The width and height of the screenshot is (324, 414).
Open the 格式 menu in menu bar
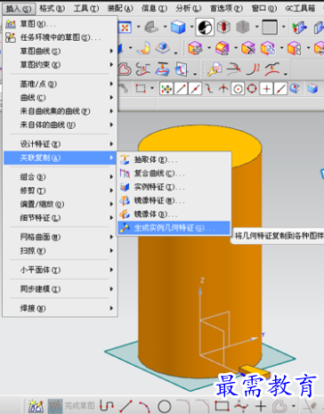click(52, 8)
